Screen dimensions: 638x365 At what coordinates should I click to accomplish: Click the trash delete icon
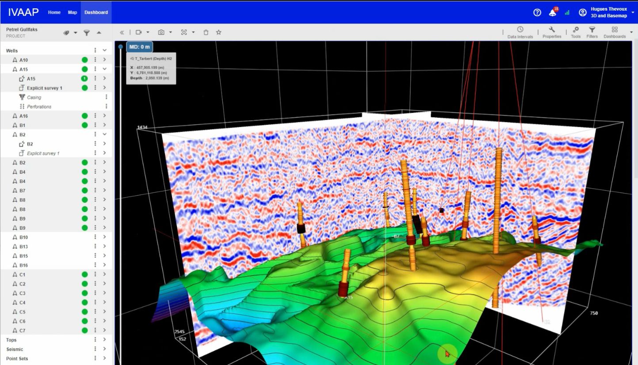tap(206, 32)
